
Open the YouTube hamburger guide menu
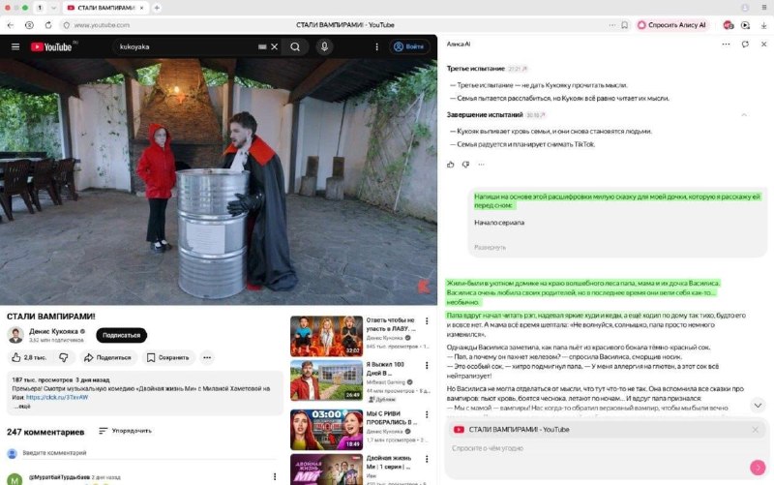click(x=15, y=46)
